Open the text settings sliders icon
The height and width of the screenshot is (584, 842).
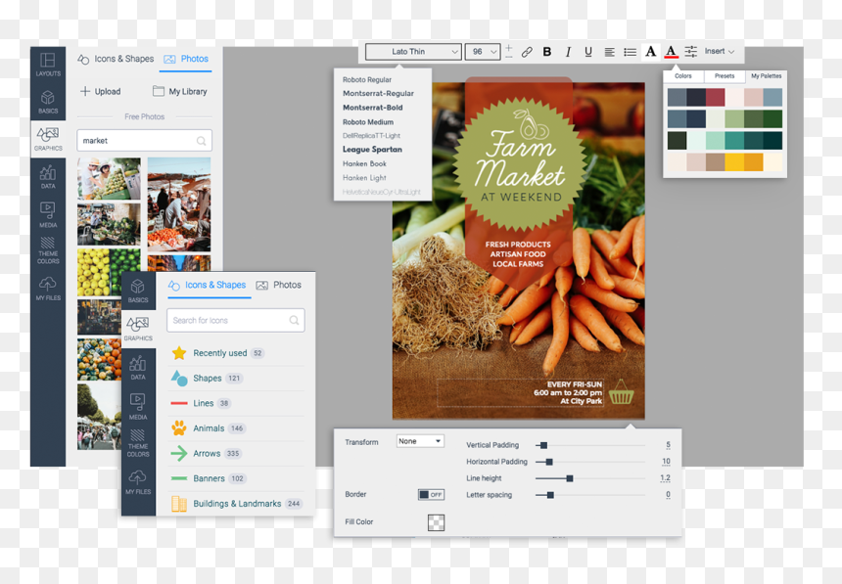tap(691, 52)
